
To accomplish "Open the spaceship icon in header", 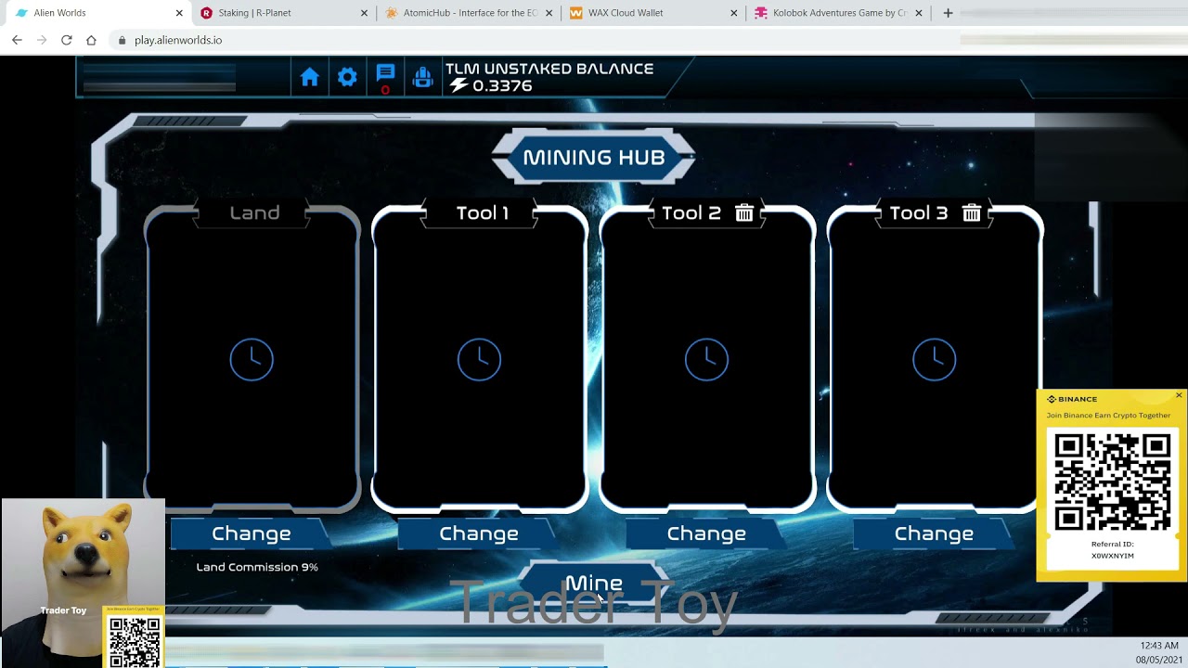I will click(x=422, y=78).
